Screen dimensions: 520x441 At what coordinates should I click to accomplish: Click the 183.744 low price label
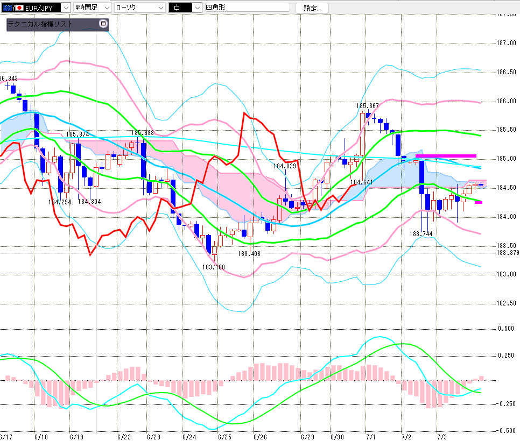tap(421, 234)
